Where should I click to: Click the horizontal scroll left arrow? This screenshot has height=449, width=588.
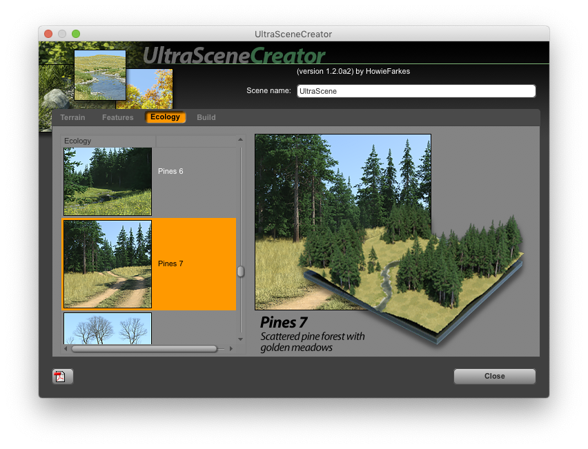click(66, 348)
